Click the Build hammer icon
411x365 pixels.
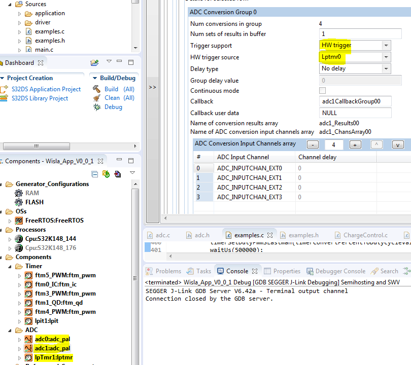click(x=96, y=89)
